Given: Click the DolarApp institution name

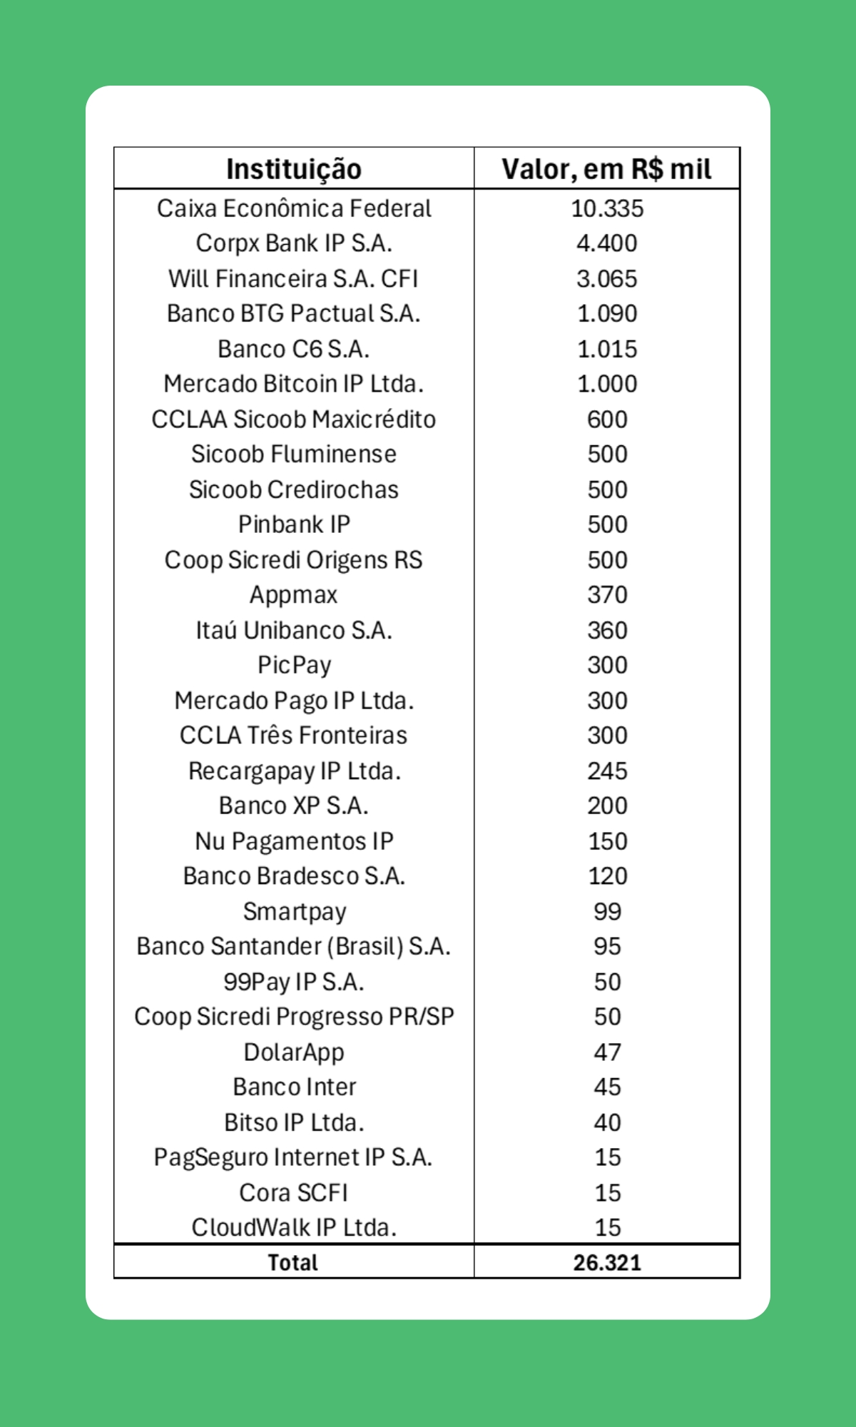Looking at the screenshot, I should point(293,1052).
